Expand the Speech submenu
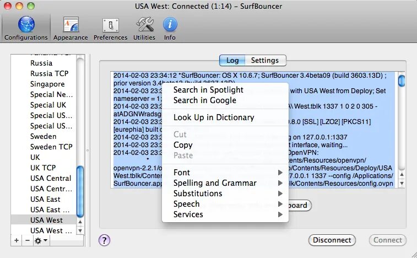 225,204
